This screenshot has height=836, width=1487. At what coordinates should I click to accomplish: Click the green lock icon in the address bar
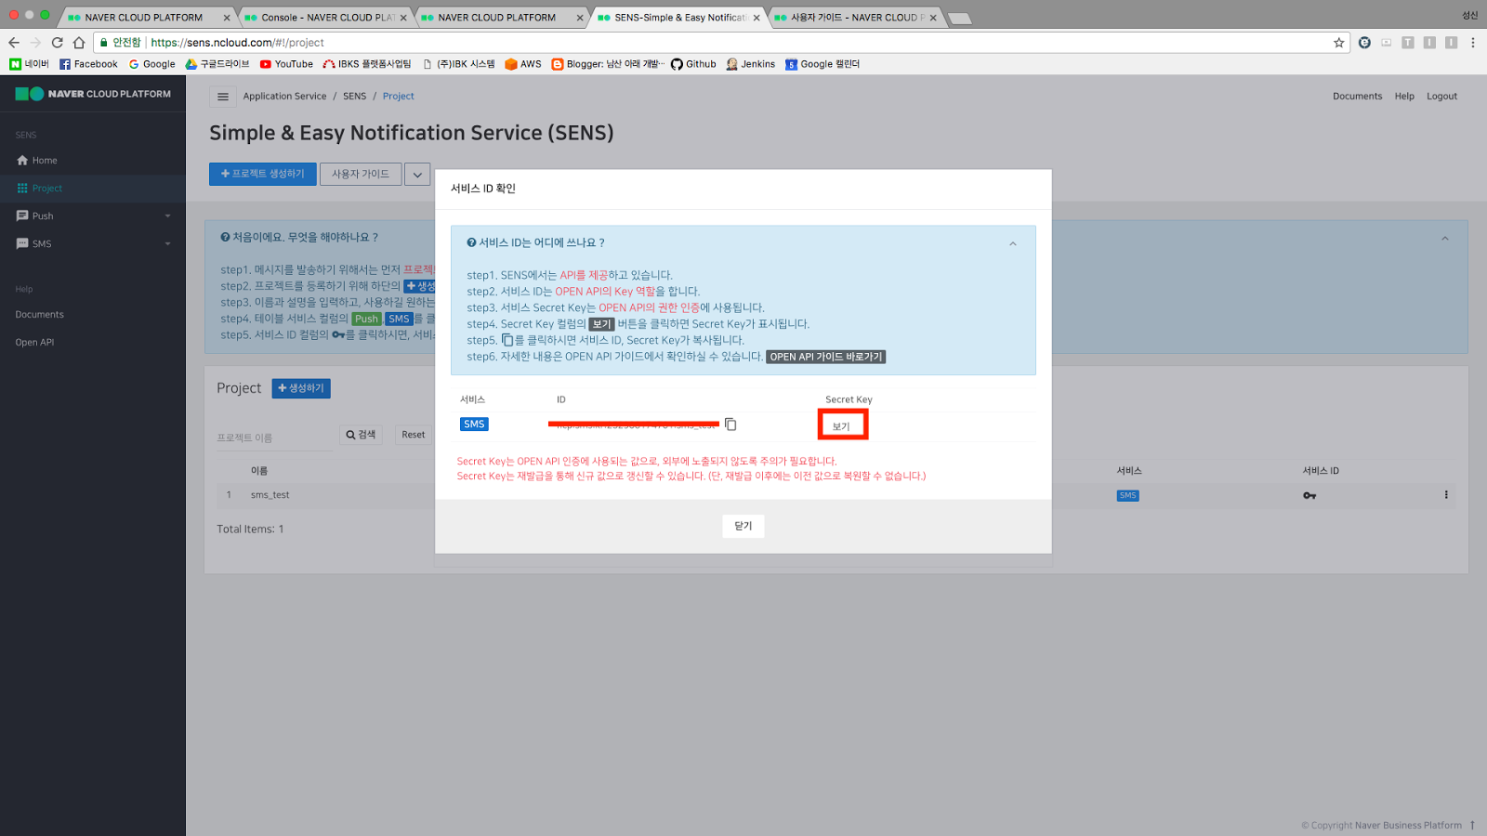[x=104, y=43]
